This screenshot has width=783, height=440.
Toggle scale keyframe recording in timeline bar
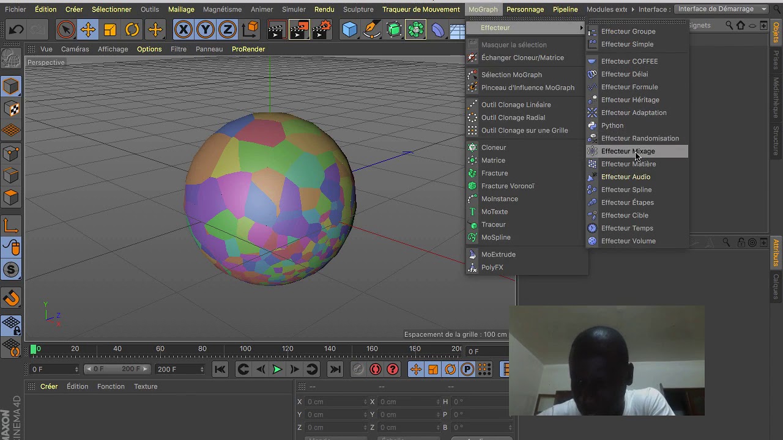433,369
